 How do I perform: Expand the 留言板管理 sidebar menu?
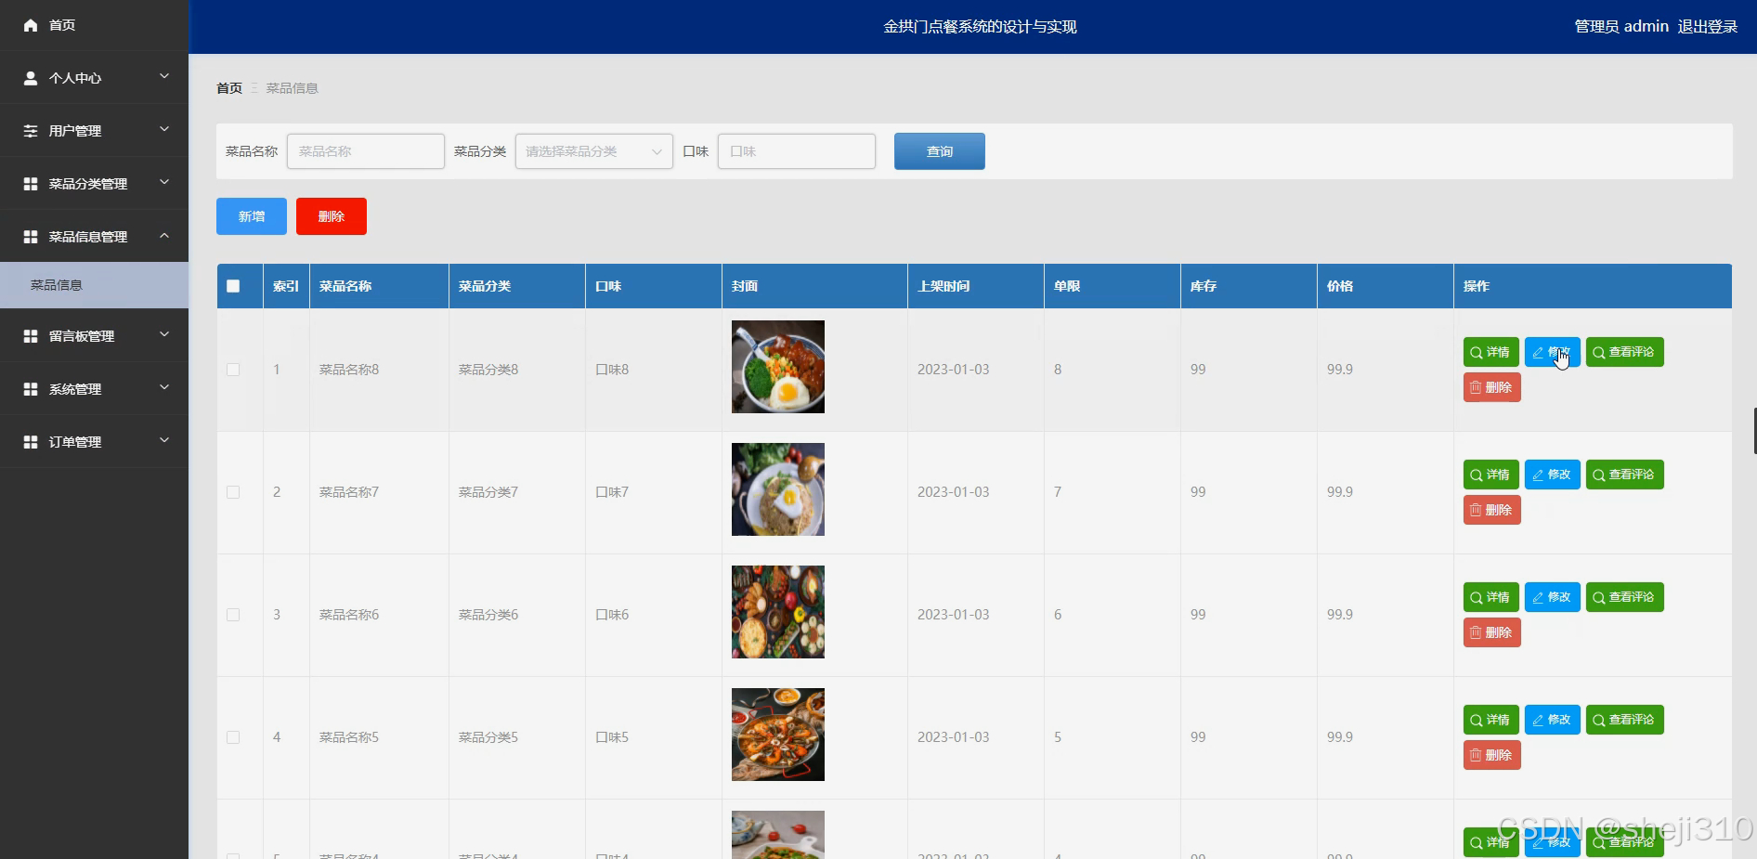164,334
